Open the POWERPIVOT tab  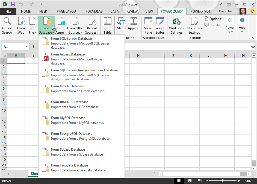(200, 11)
